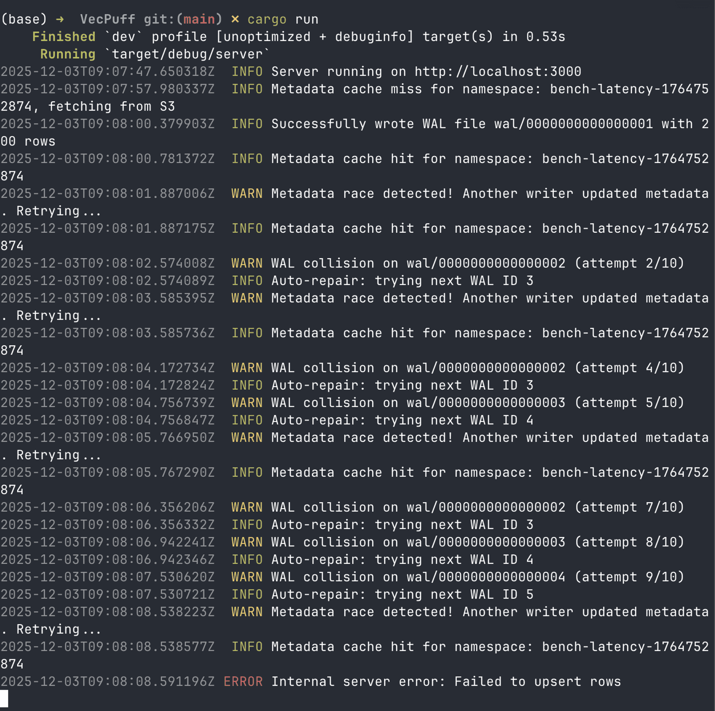Click the white block cursor at the bottom
This screenshot has height=711, width=715.
click(4, 698)
